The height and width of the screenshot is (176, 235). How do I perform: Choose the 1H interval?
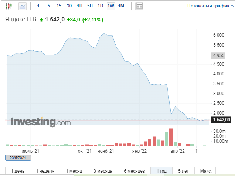[79, 6]
